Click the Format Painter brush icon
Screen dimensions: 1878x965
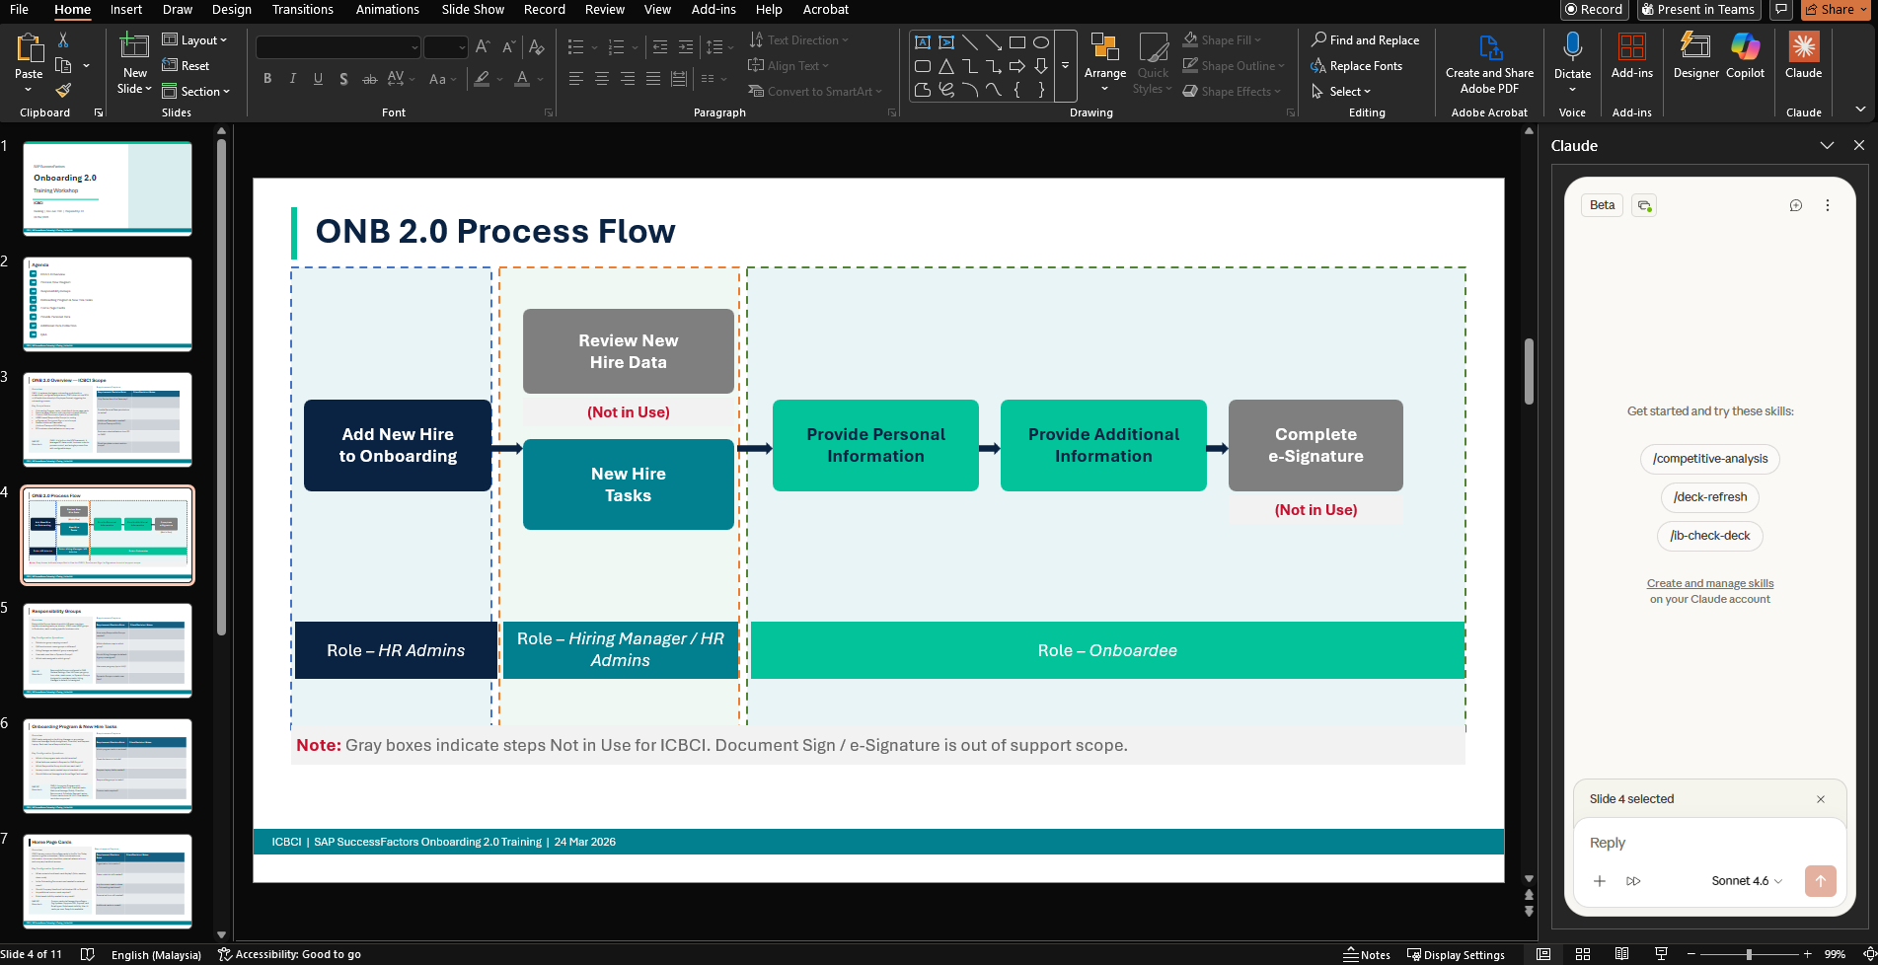(63, 91)
